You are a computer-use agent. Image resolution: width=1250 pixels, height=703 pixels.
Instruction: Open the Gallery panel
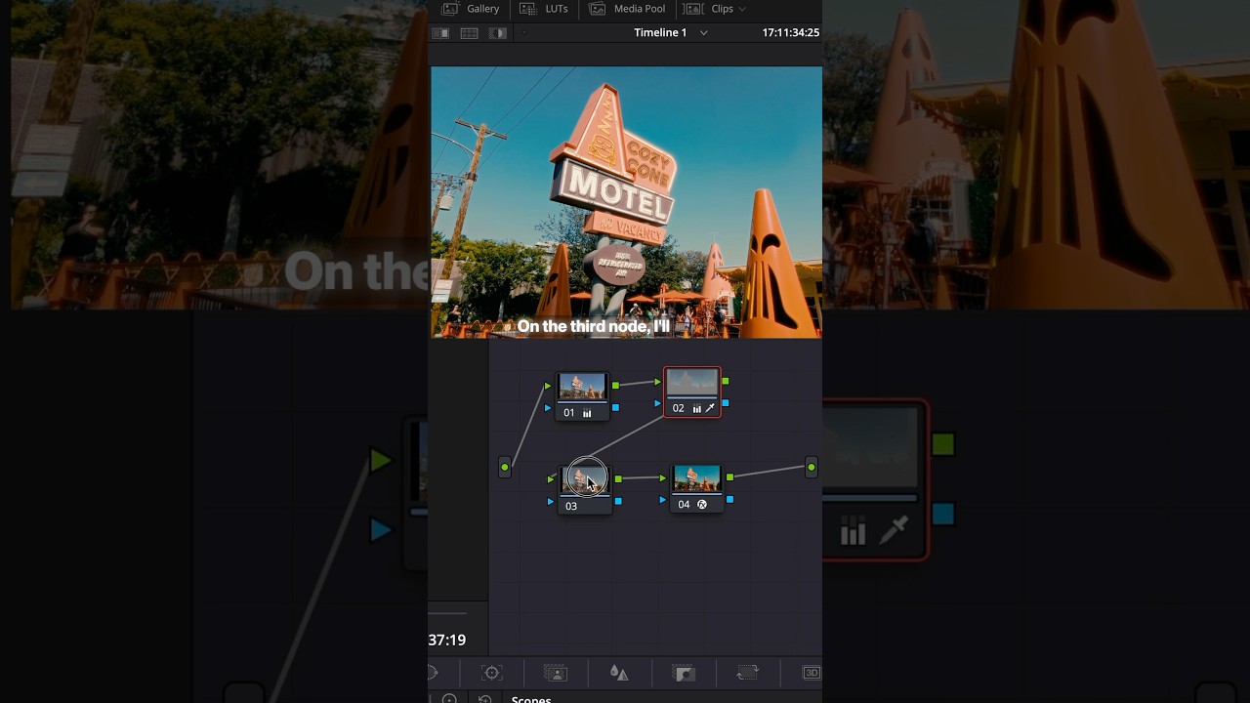point(471,9)
